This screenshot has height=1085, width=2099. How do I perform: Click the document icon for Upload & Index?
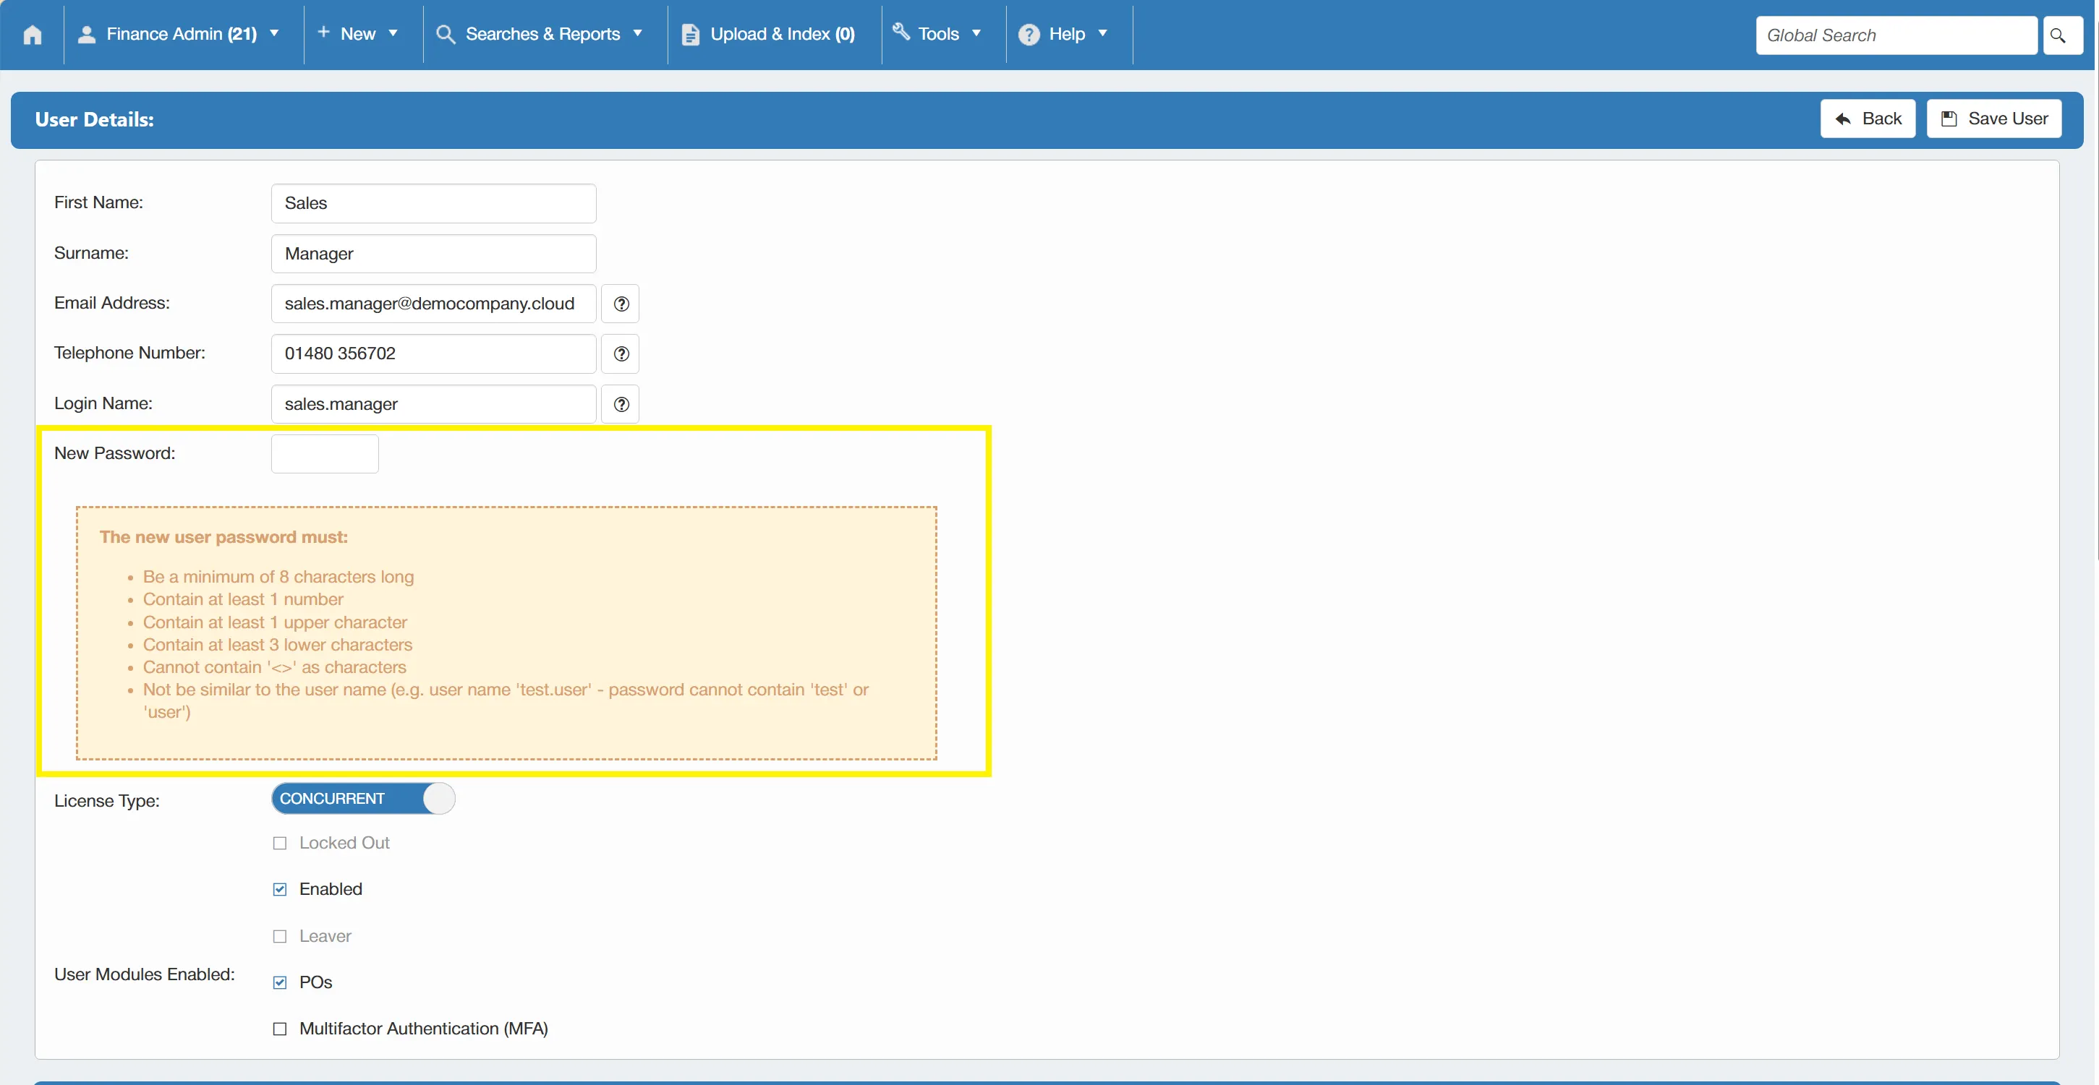tap(690, 34)
